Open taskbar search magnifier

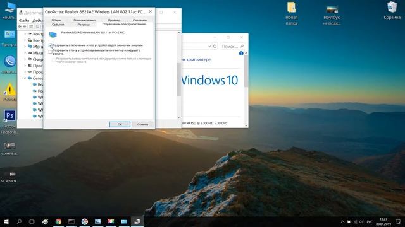click(x=19, y=221)
